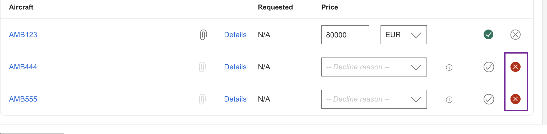Screen dimensions: 547x134
Task: View Details for AMB555
Action: point(235,99)
